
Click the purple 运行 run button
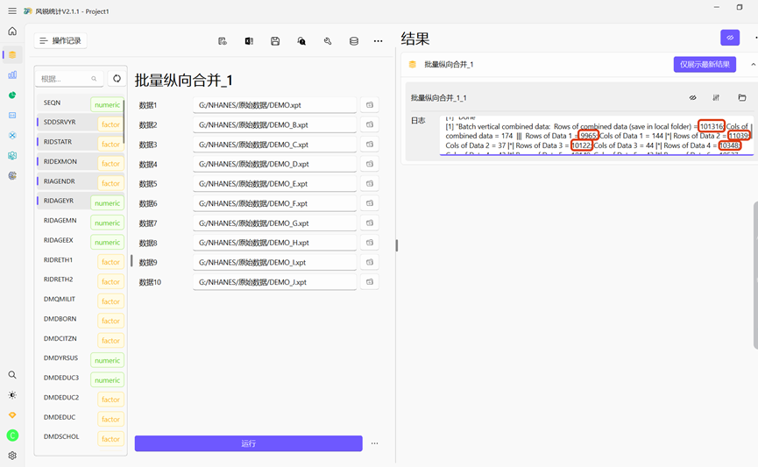click(249, 443)
